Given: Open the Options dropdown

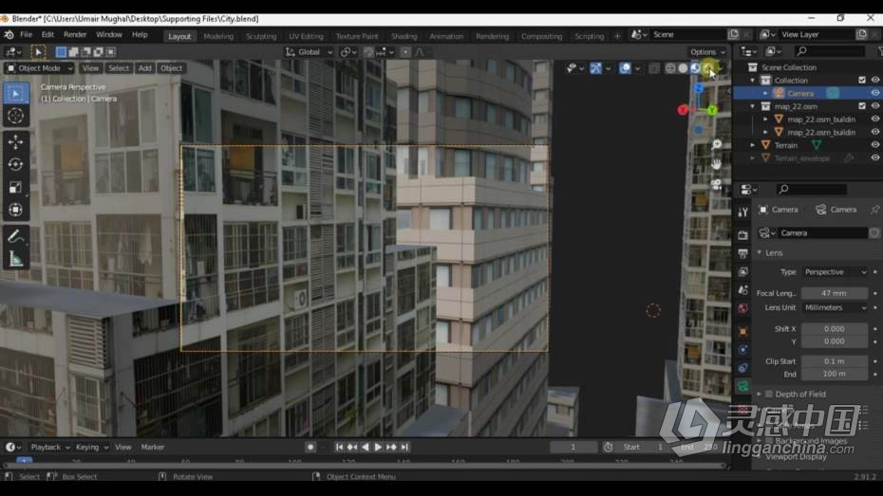Looking at the screenshot, I should click(x=707, y=52).
